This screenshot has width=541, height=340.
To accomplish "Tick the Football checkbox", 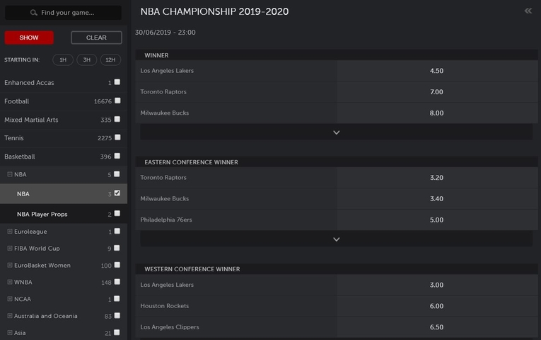I will coord(117,101).
